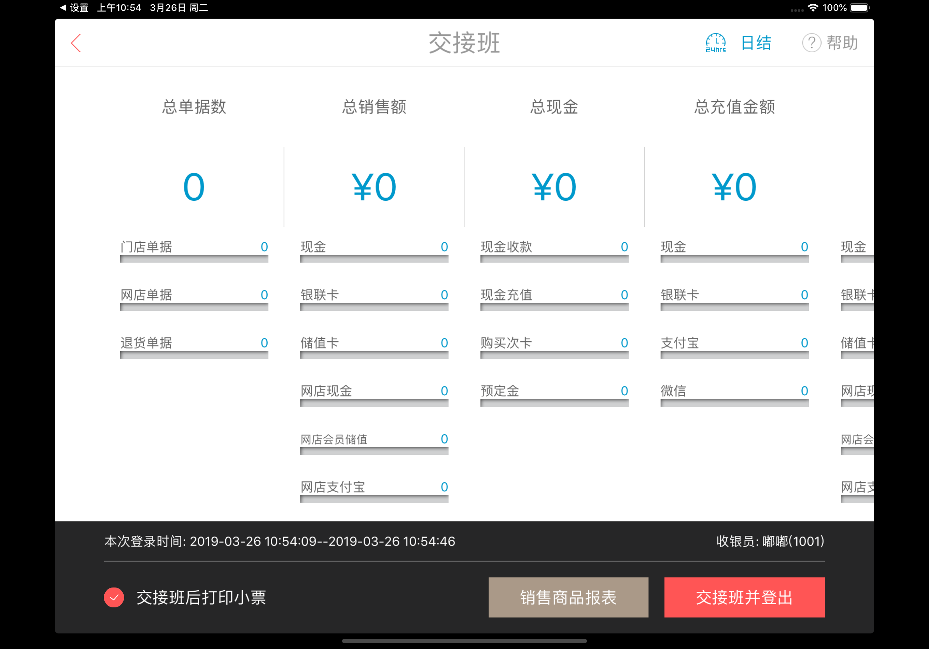The width and height of the screenshot is (929, 649).
Task: Toggle the print receipt after handover checkmark
Action: click(114, 597)
